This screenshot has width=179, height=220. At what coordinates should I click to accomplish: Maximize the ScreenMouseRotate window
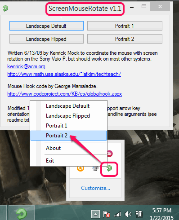point(144,6)
